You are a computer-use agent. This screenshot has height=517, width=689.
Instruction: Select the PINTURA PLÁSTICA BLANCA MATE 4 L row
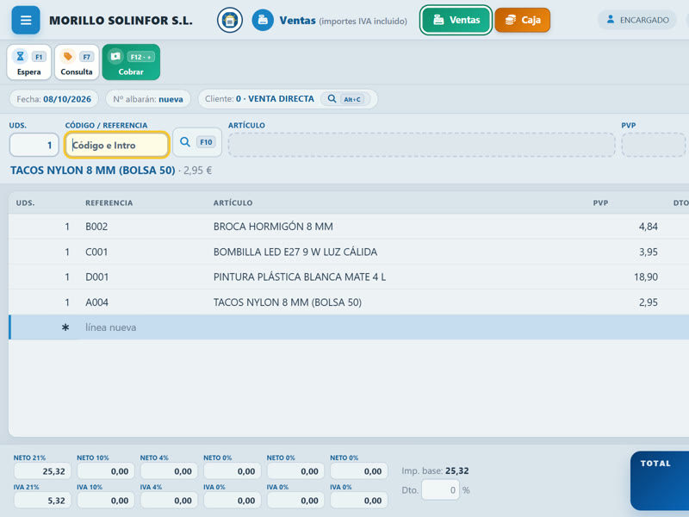click(349, 277)
